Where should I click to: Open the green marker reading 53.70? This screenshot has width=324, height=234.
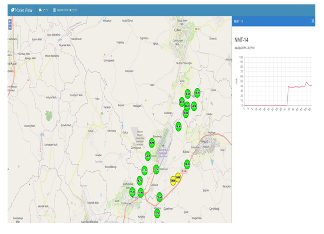[x=144, y=171]
